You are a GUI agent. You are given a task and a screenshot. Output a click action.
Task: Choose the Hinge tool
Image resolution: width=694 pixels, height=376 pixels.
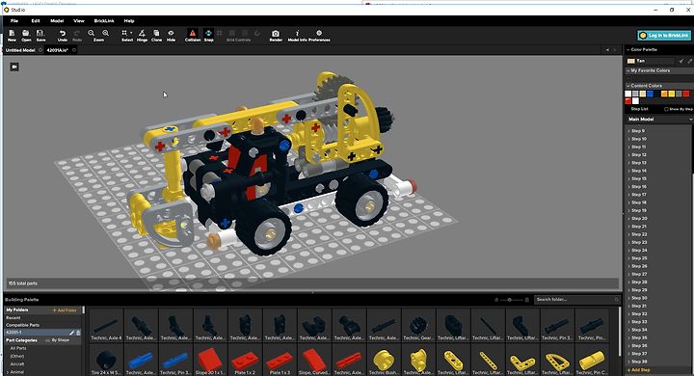pos(142,35)
